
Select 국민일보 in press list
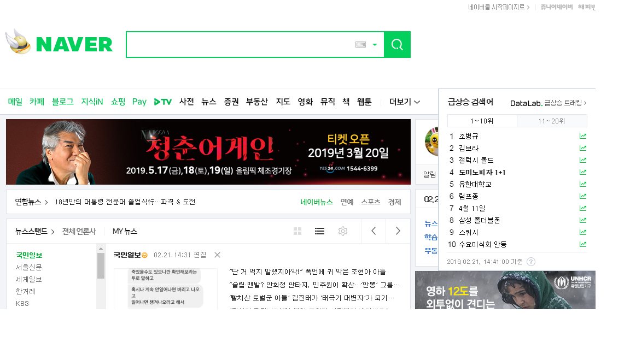29,255
